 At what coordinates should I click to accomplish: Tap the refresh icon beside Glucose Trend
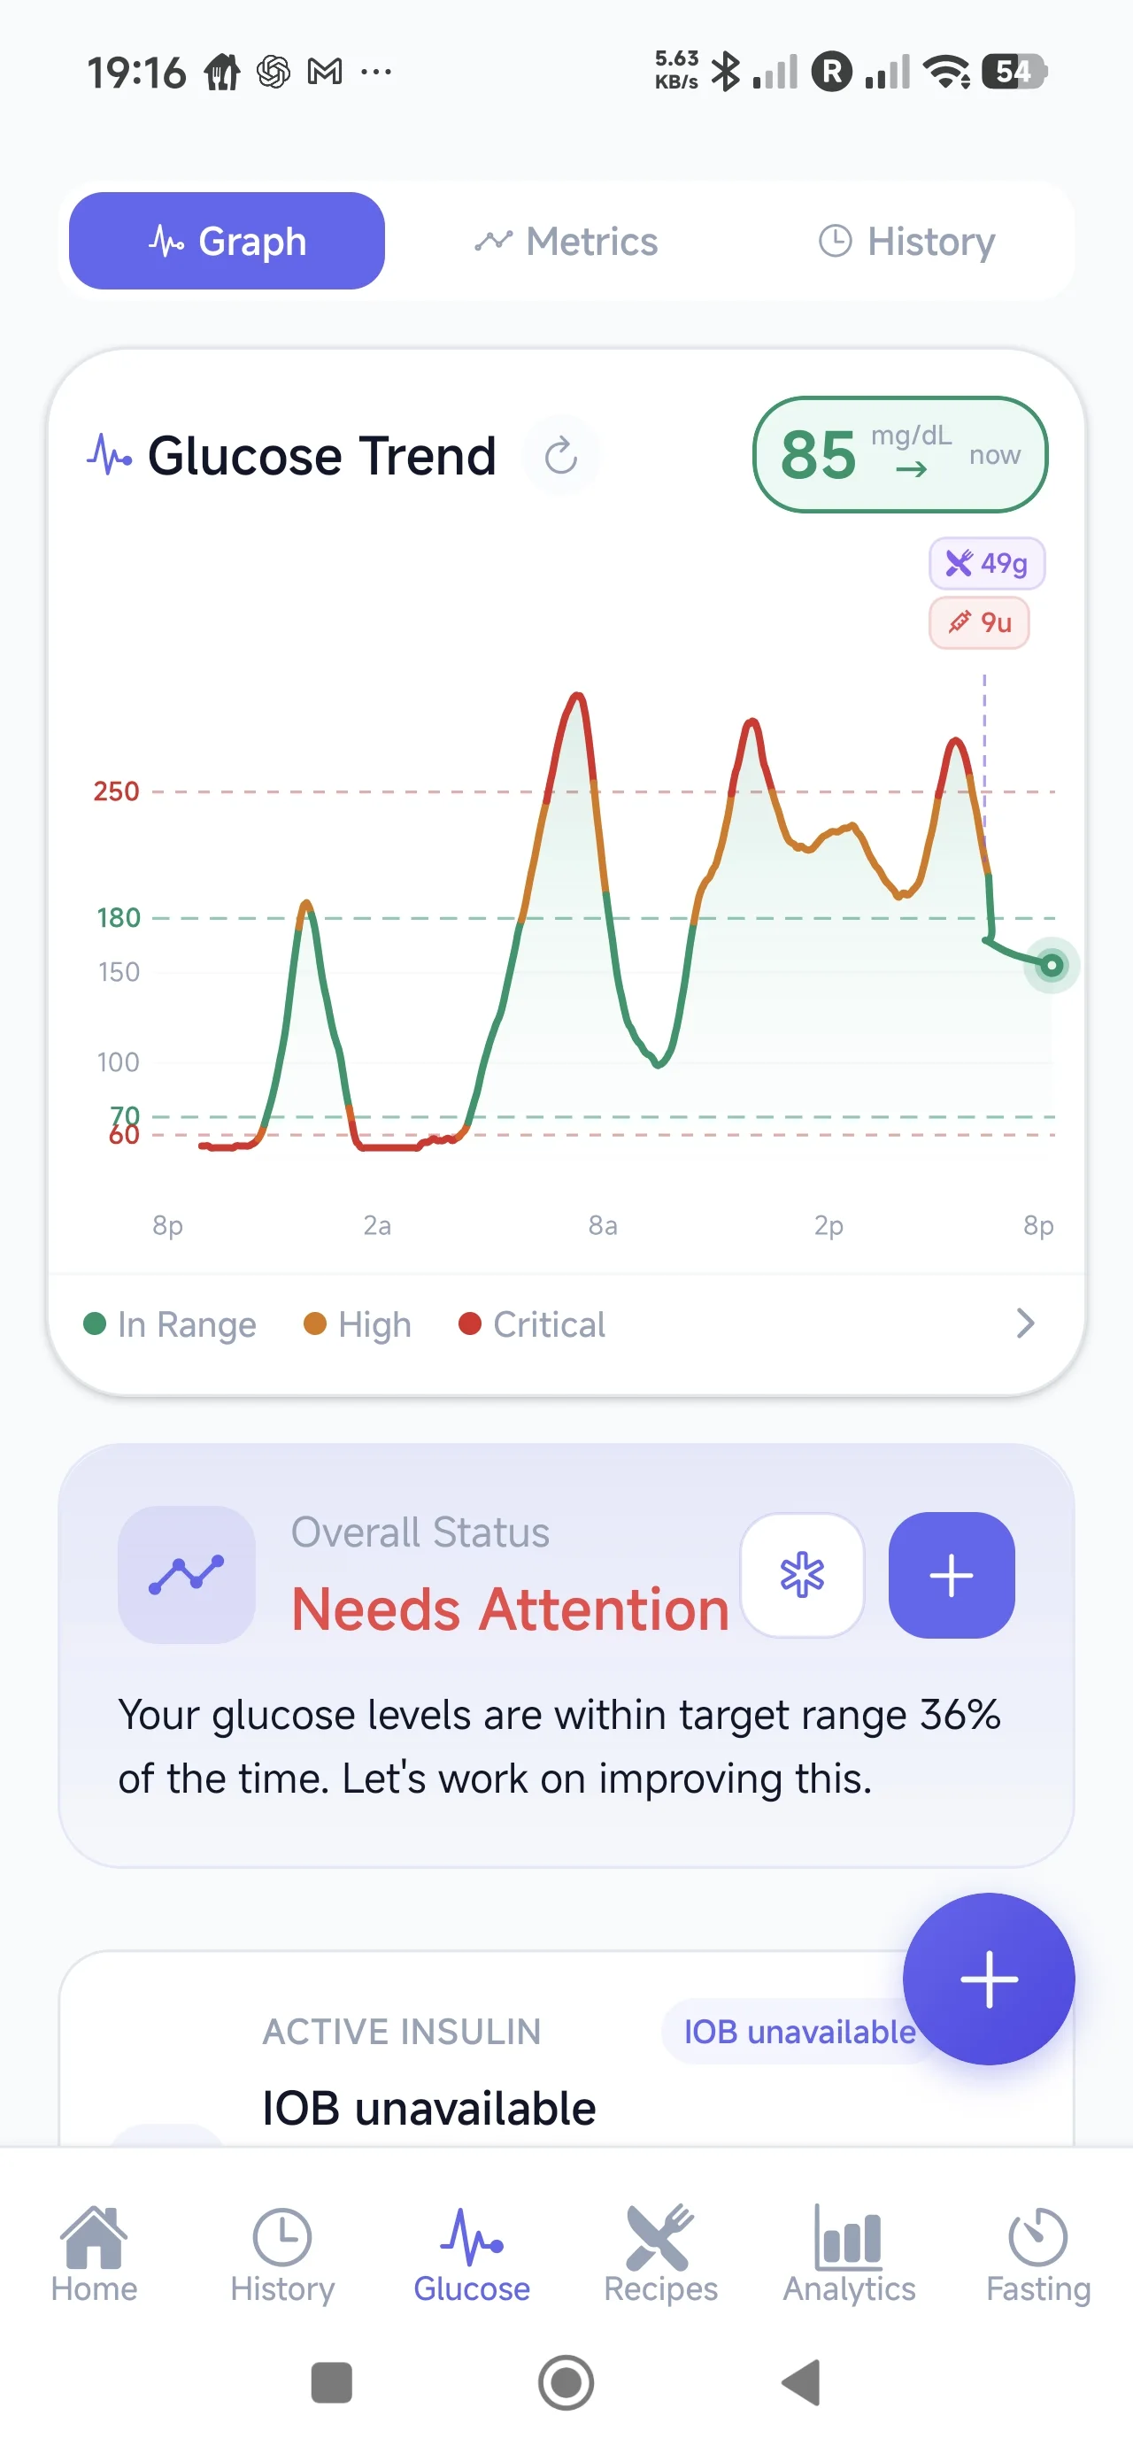click(x=561, y=455)
